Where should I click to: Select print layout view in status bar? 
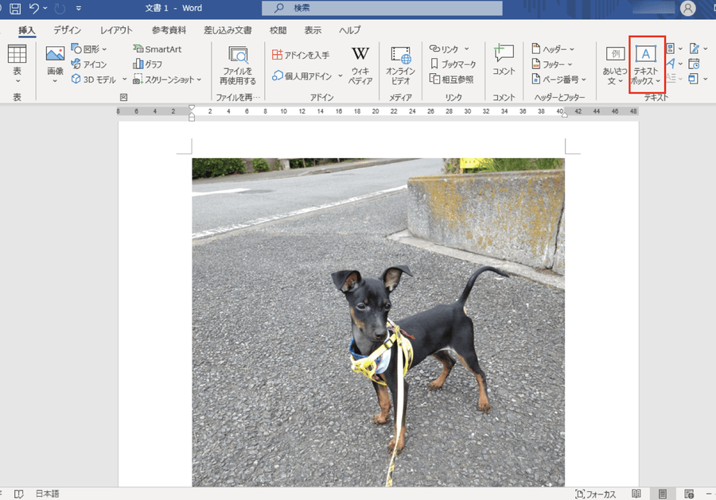(663, 494)
